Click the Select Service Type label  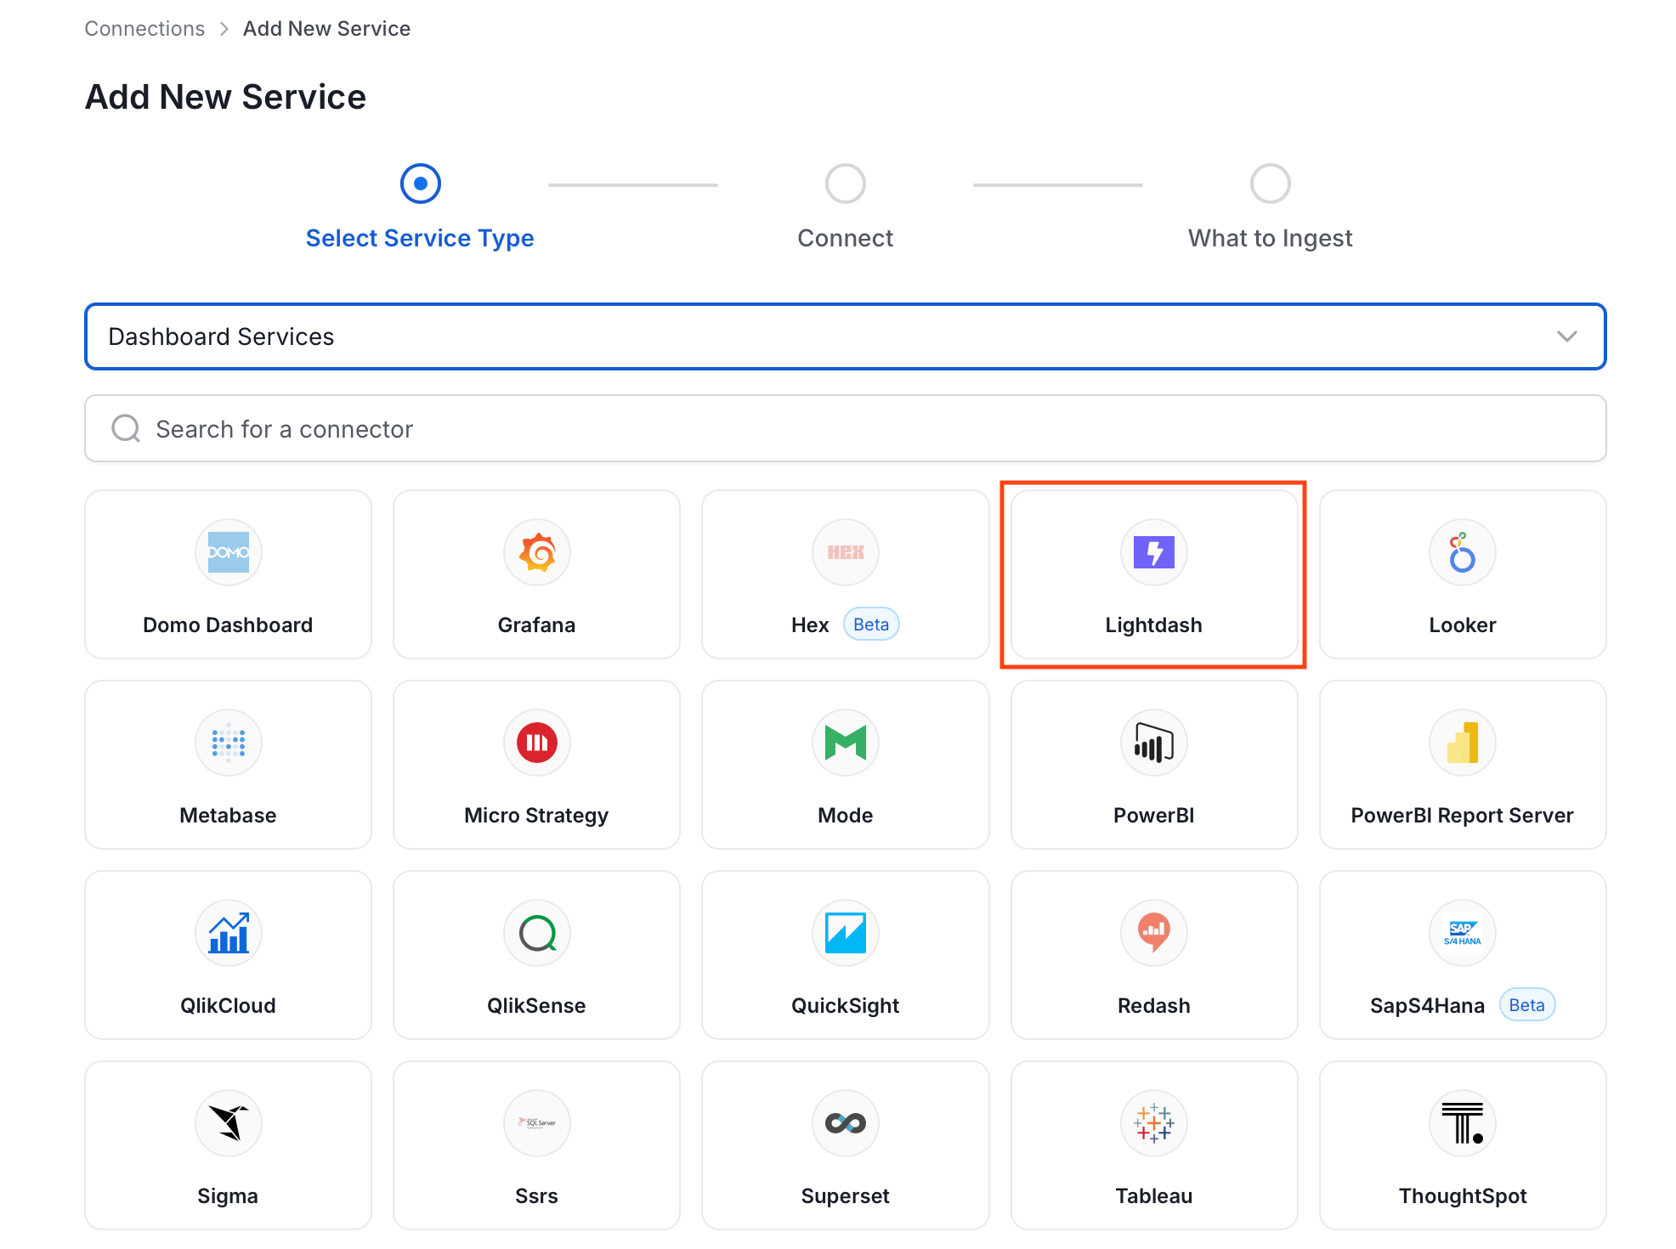[x=420, y=238]
